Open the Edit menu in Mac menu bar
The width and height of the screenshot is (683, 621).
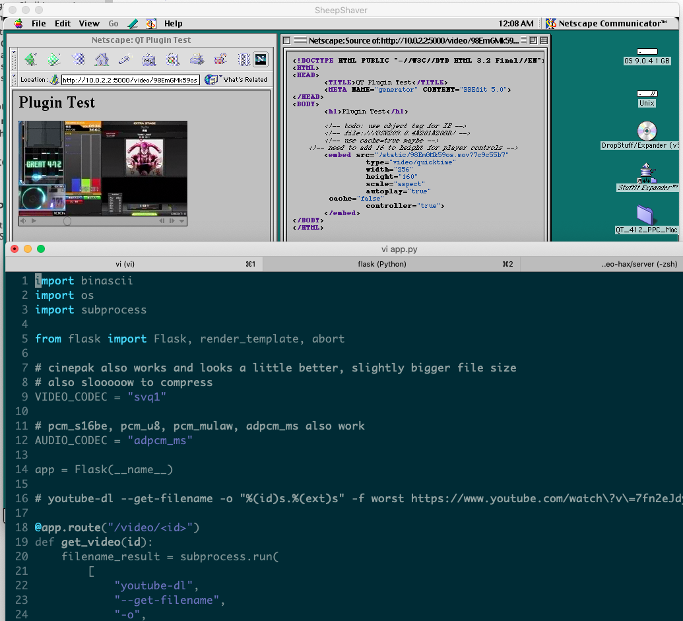pyautogui.click(x=63, y=24)
